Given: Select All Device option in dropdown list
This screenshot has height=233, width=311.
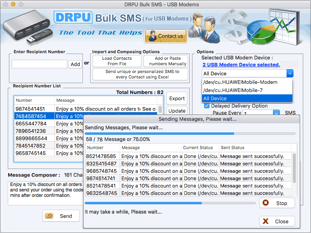Looking at the screenshot, I should click(x=247, y=99).
